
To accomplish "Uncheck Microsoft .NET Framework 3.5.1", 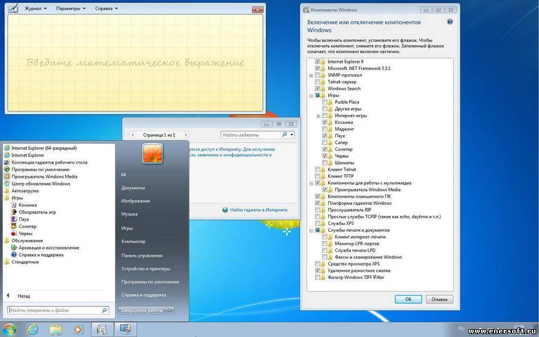I will [x=317, y=68].
